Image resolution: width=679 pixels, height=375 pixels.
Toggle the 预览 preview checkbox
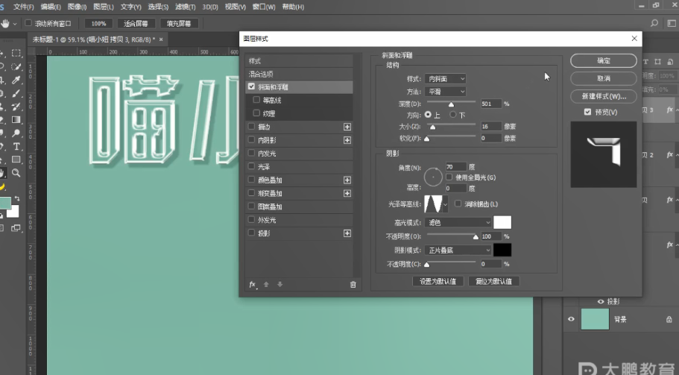(588, 112)
